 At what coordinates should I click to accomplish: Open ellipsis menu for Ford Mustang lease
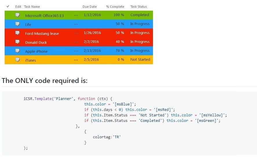coord(76,33)
